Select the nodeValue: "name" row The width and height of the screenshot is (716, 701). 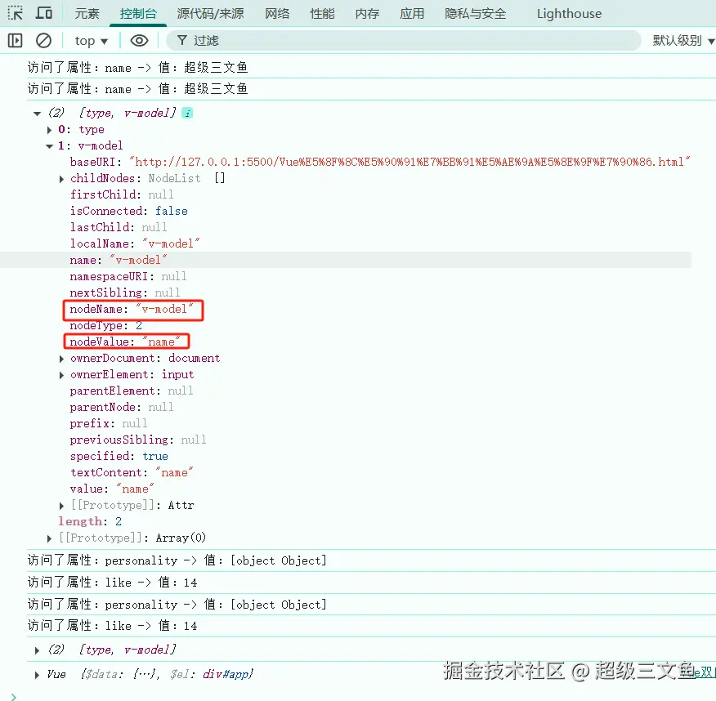pyautogui.click(x=125, y=342)
